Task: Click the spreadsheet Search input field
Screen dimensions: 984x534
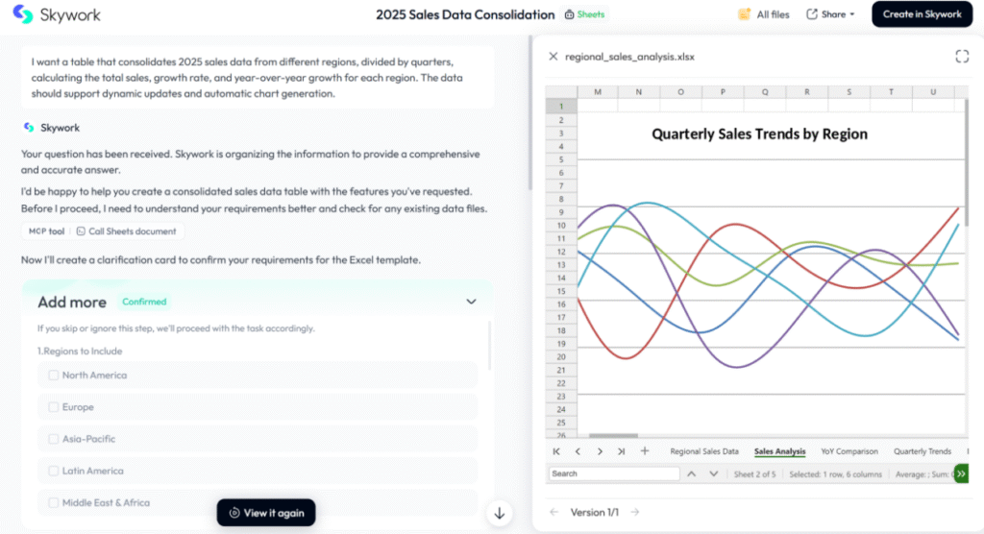Action: tap(613, 473)
